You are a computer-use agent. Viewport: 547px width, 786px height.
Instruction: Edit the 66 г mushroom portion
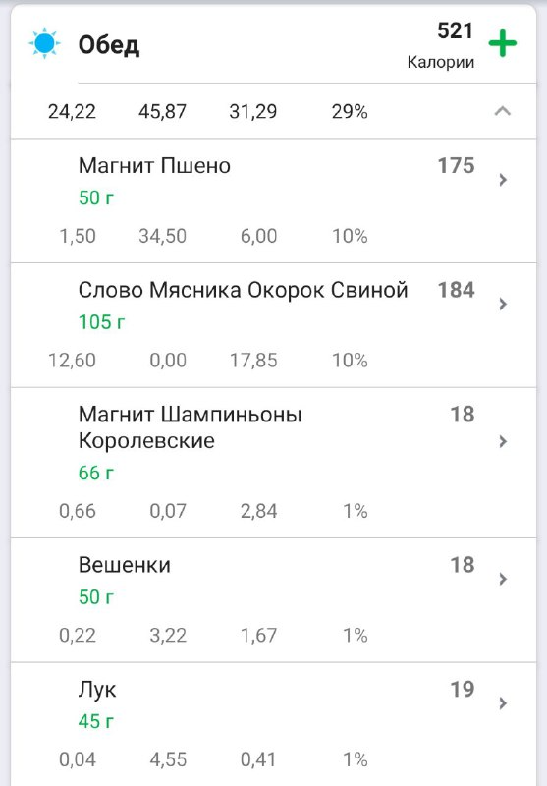[96, 473]
